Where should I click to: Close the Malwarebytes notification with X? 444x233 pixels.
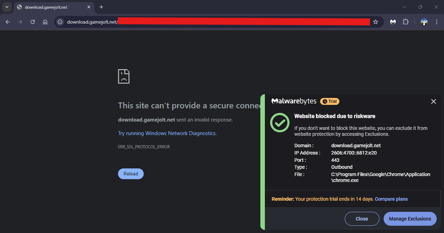pos(433,102)
